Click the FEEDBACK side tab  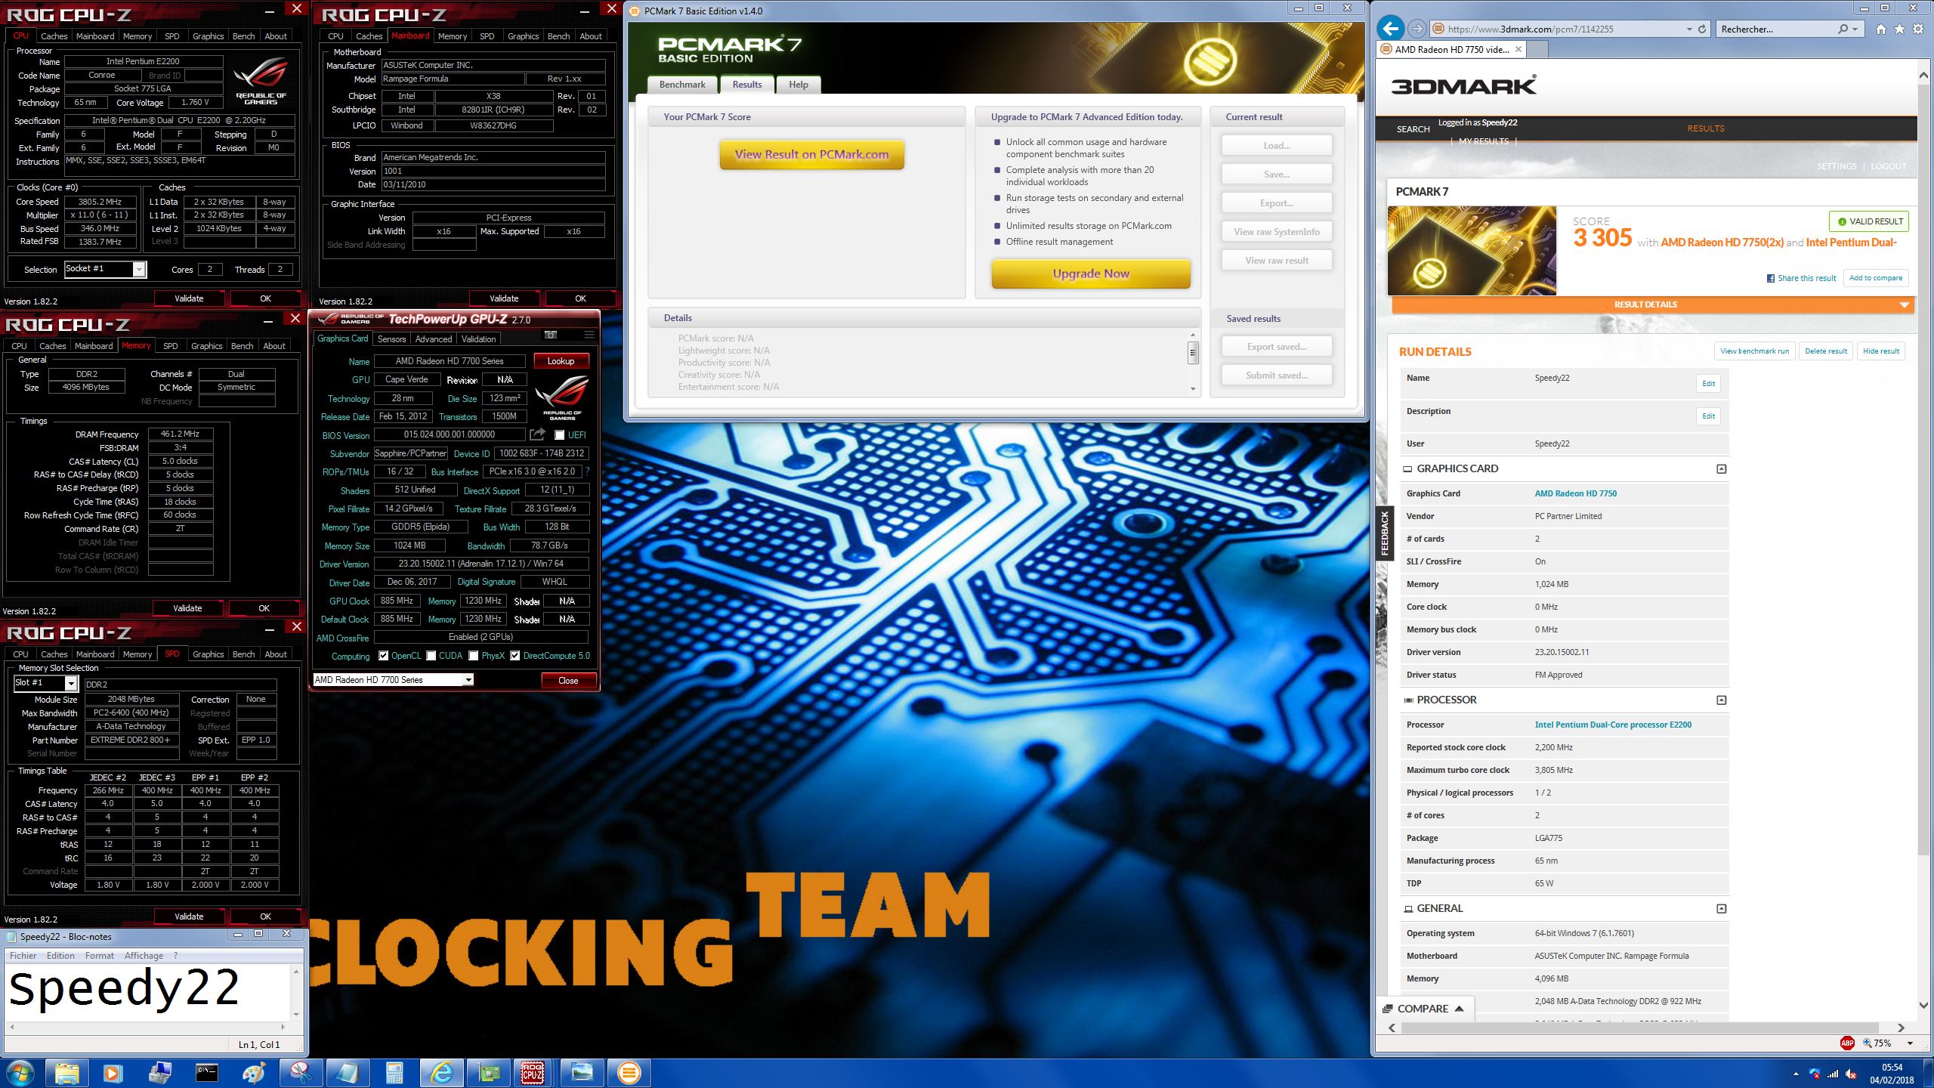click(1385, 533)
